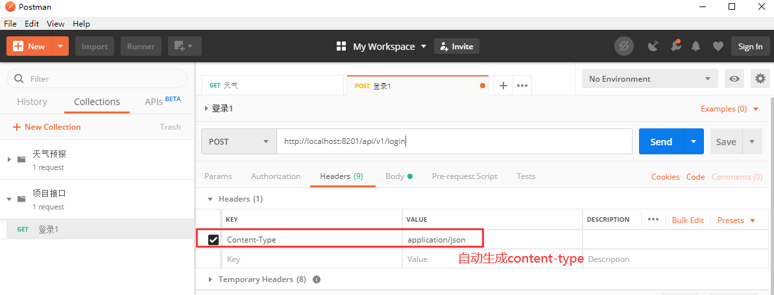Click the request URL field
This screenshot has height=295, width=774.
(x=454, y=141)
